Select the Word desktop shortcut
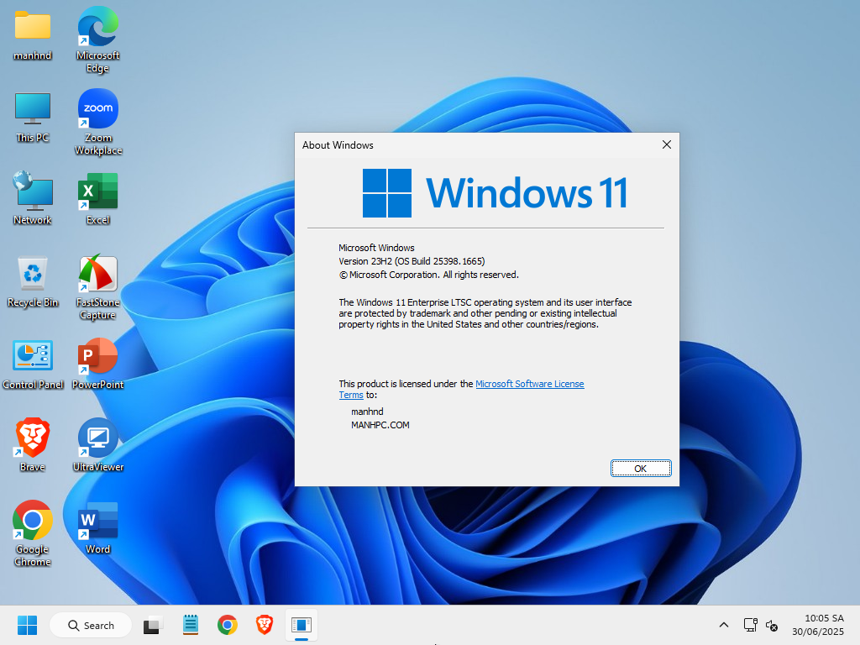 pos(98,522)
